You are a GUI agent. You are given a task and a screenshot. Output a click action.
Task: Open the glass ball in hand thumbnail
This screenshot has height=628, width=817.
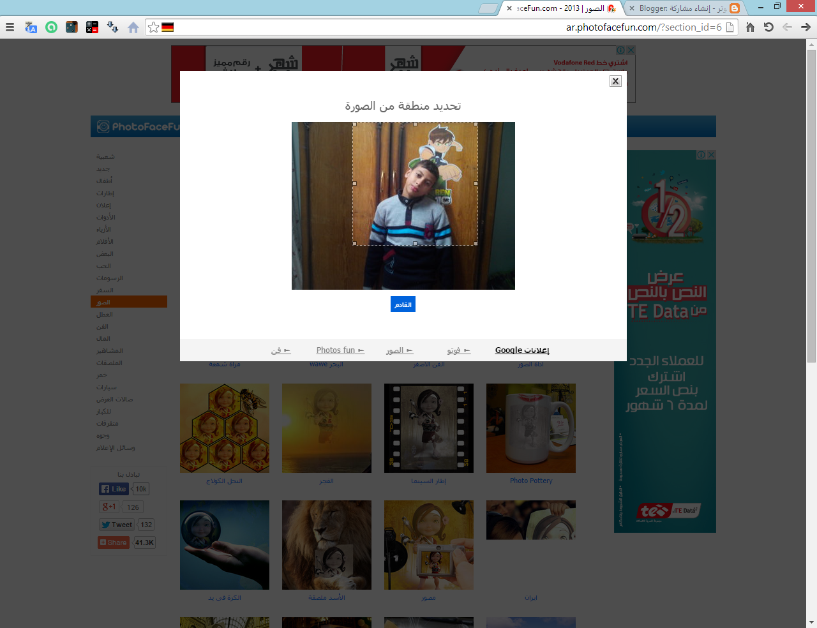point(225,545)
